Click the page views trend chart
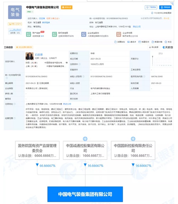178x204 pixels. [15, 30]
